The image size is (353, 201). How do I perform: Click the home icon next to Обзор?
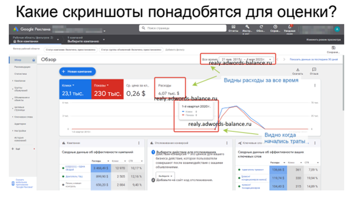[x=34, y=60]
